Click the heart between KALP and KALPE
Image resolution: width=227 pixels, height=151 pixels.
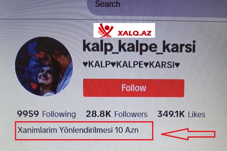pyautogui.click(x=113, y=65)
